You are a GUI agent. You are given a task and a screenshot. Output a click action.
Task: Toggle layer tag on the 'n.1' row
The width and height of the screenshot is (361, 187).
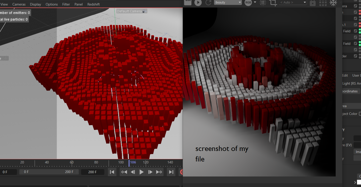355,25
